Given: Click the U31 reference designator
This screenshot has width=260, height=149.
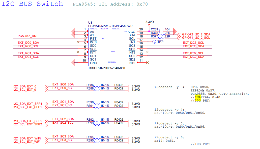Looking at the screenshot, I should [x=91, y=23].
